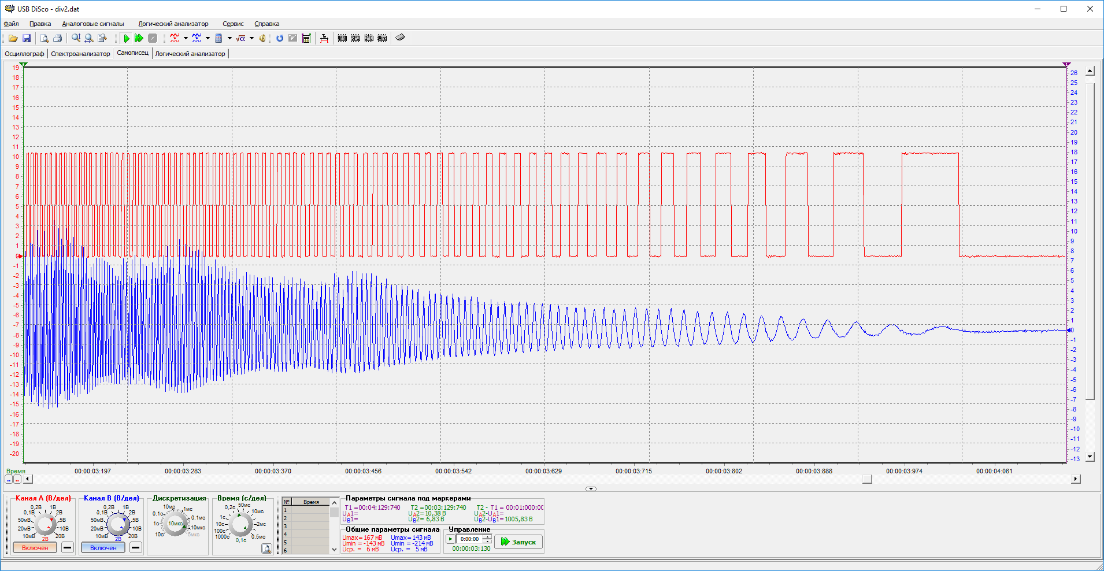
Task: Switch to the "Спектроанализатор" tab
Action: pyautogui.click(x=80, y=54)
